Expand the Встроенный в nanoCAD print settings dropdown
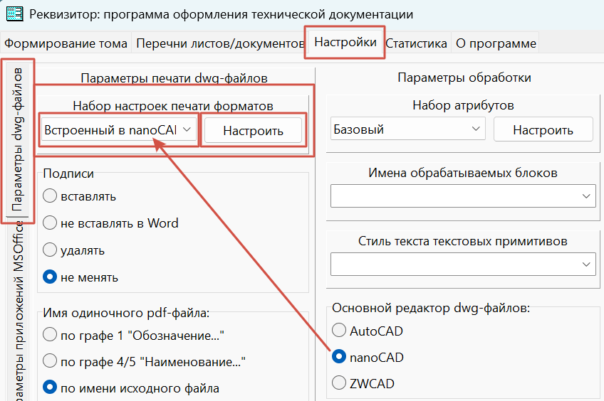 pyautogui.click(x=118, y=129)
